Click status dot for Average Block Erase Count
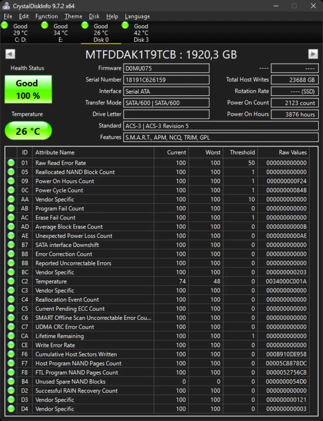The width and height of the screenshot is (323, 421). coord(11,227)
